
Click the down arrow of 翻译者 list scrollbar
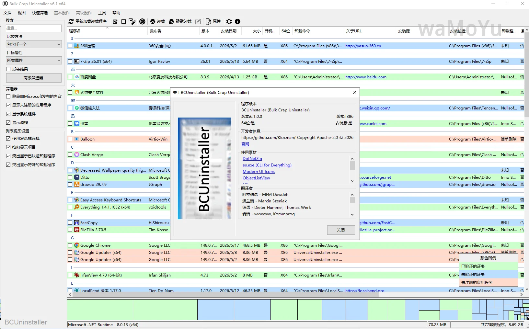pyautogui.click(x=352, y=214)
